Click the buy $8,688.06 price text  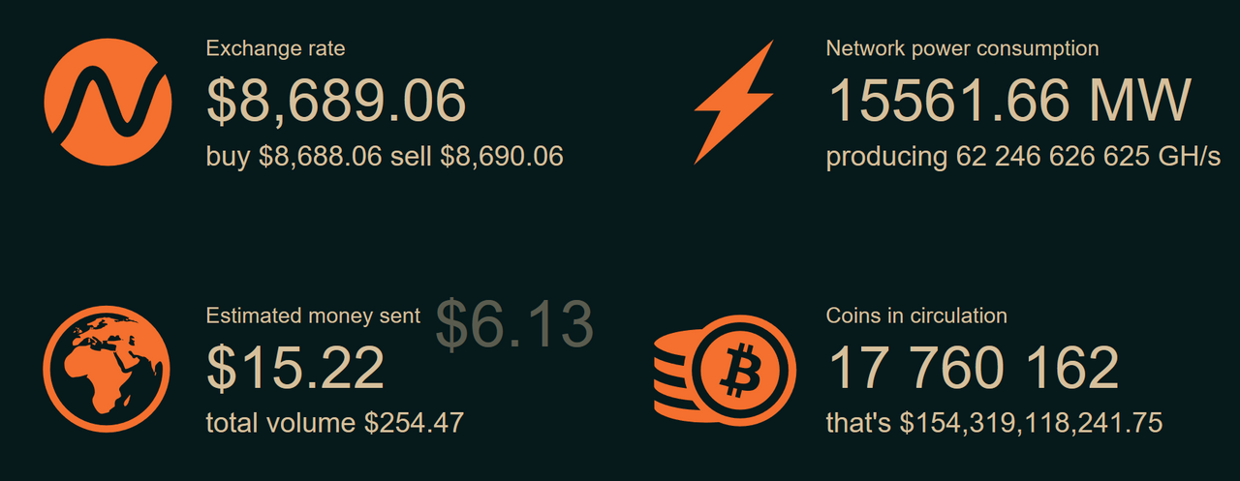(x=294, y=157)
